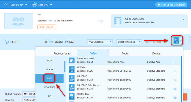
Task: Open settings gear for Same as source
Action: (175, 62)
